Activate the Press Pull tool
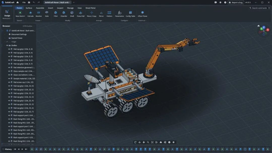 click(81, 14)
